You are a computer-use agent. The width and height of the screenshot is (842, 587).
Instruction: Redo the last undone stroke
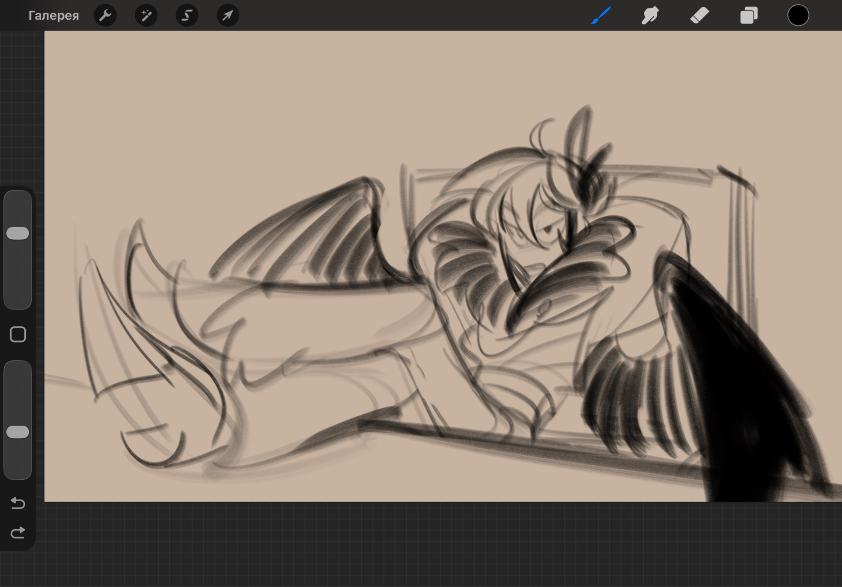coord(18,533)
